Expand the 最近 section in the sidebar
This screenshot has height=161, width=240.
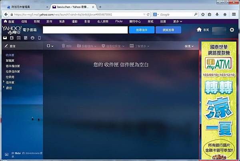[x=4, y=87]
